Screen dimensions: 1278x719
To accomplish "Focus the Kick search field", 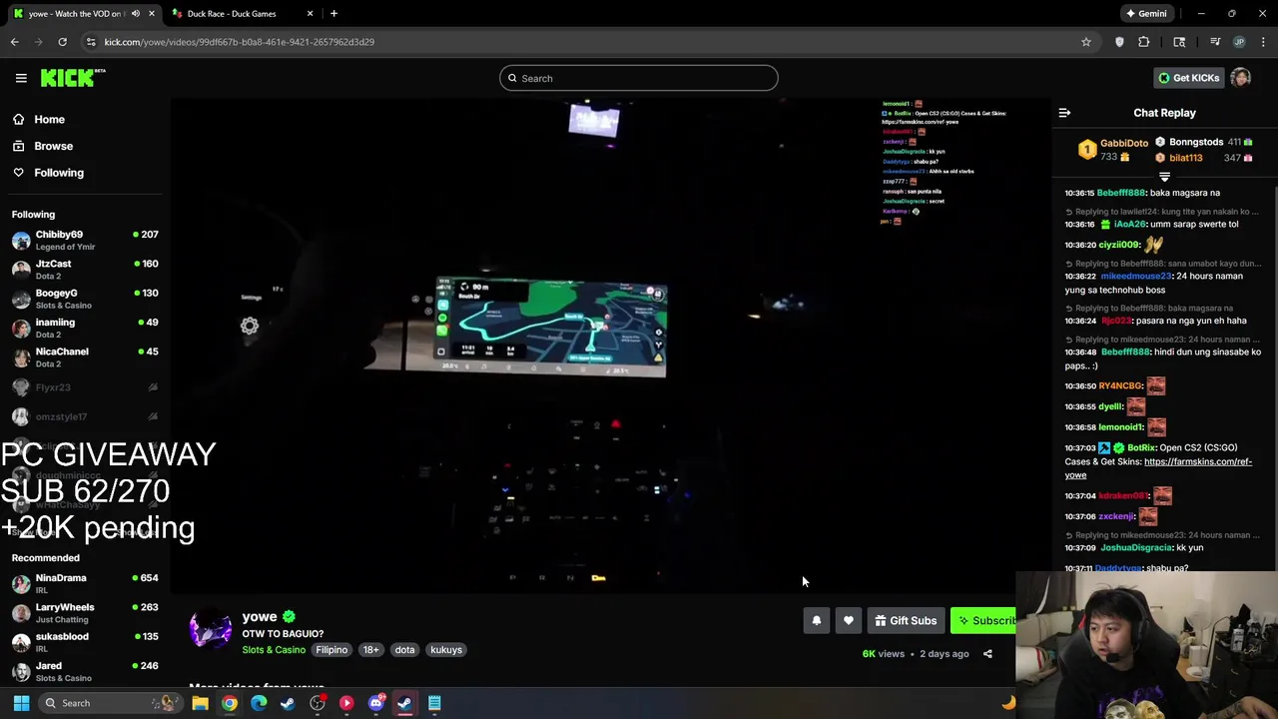I will coord(639,78).
